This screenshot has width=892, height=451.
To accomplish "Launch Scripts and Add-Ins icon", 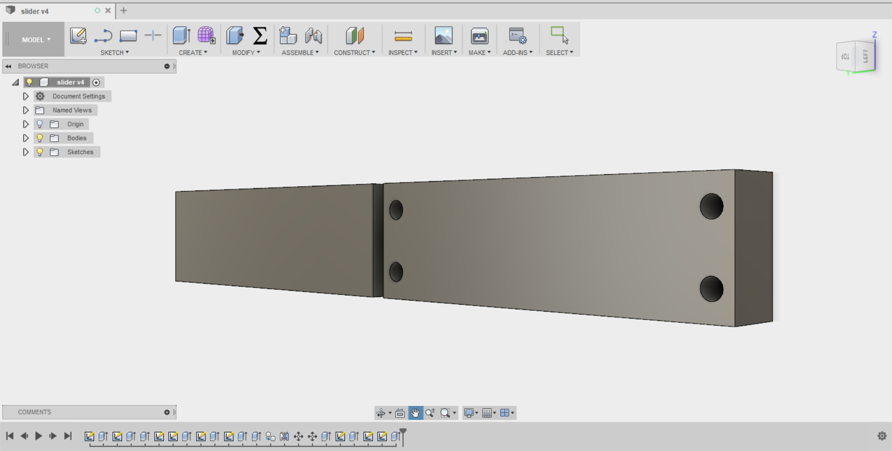I will [x=518, y=36].
